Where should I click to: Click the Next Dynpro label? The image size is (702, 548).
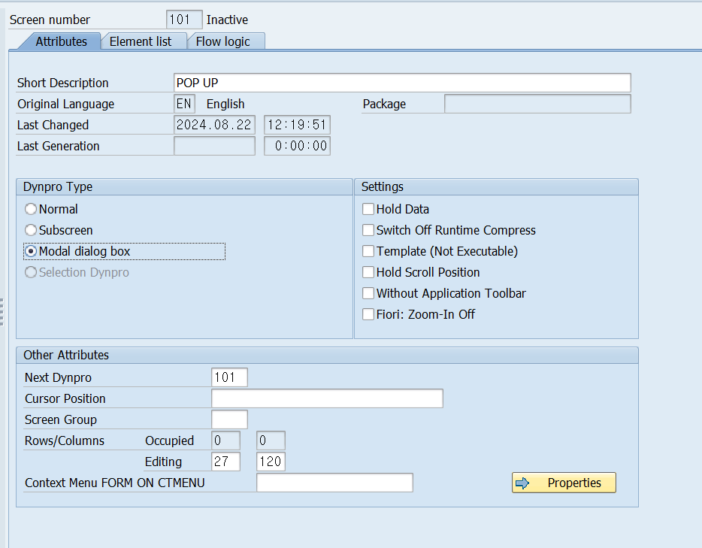[x=58, y=377]
